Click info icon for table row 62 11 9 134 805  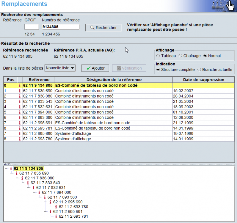point(20,86)
